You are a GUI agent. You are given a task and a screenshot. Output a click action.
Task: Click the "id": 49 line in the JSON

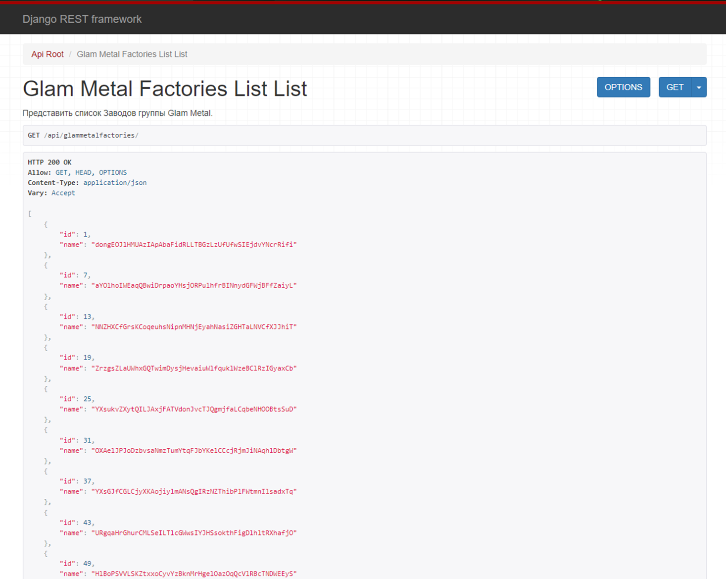pos(77,564)
